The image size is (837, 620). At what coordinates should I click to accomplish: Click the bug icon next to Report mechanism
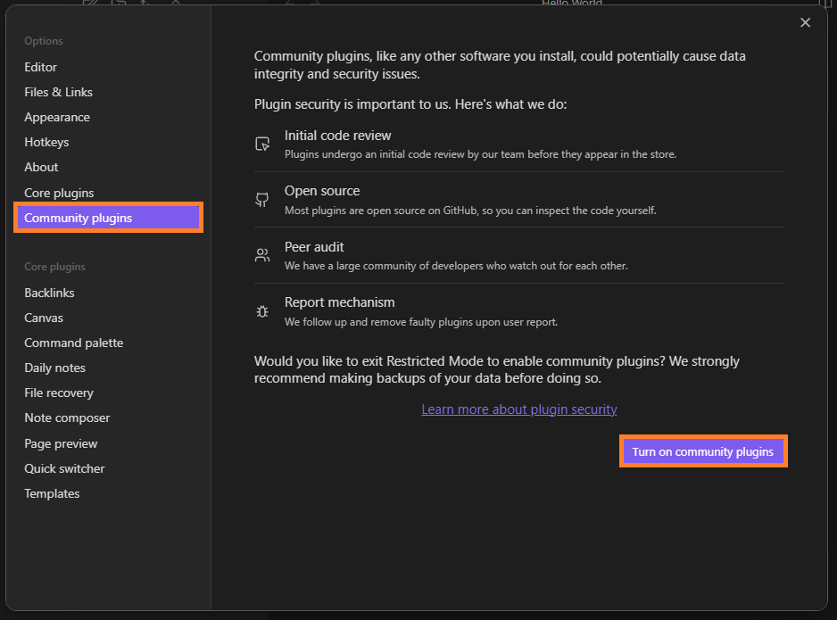point(261,310)
